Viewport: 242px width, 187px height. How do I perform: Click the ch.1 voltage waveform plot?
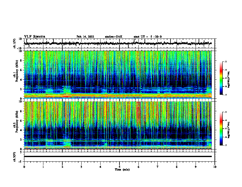pos(119,43)
